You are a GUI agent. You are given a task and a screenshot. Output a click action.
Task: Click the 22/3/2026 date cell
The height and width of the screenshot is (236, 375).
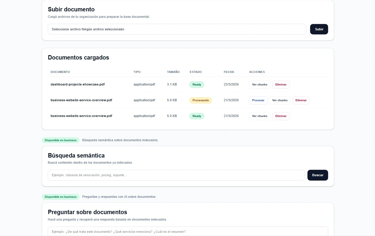[231, 84]
